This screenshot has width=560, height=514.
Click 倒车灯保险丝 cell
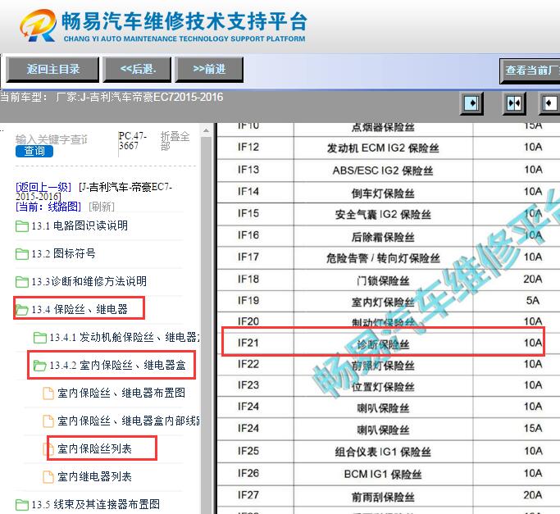pyautogui.click(x=383, y=193)
